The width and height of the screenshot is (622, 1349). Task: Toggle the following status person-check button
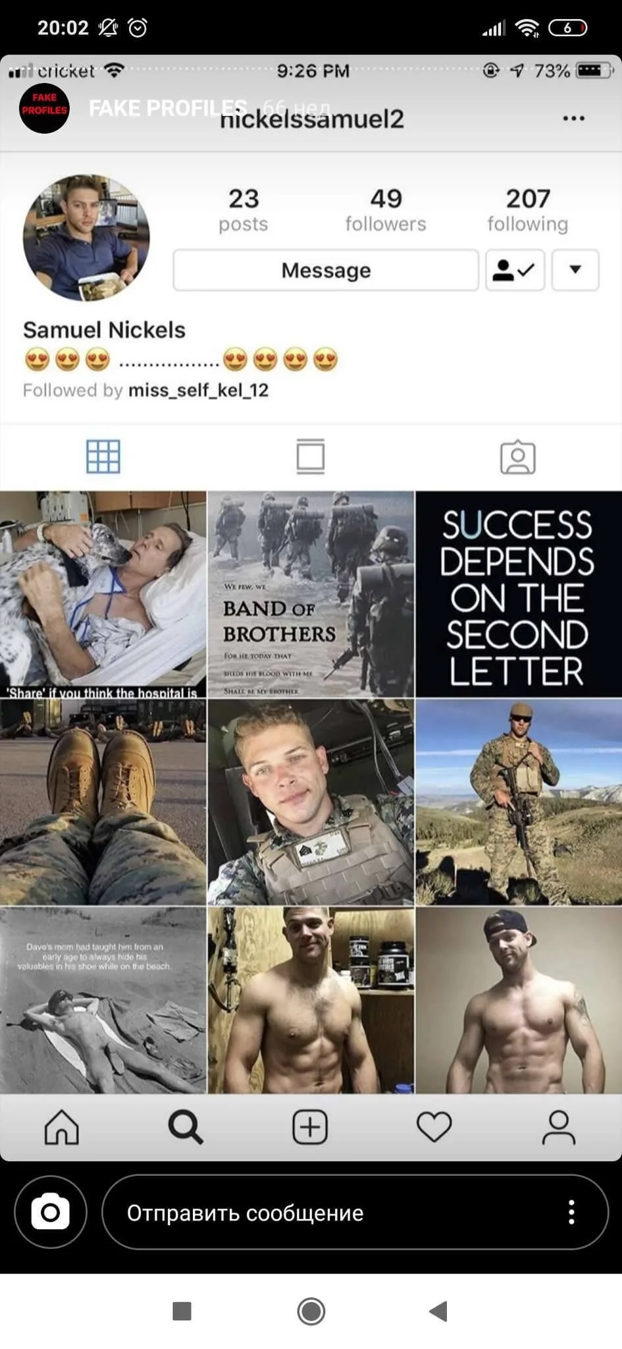coord(515,270)
